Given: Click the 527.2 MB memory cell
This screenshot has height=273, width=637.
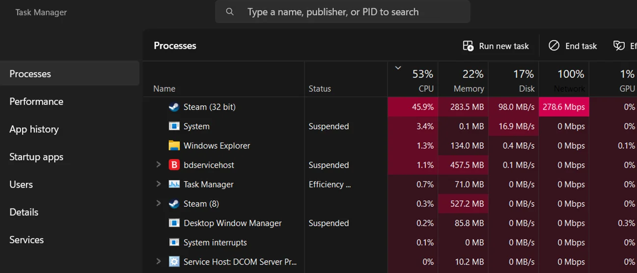Looking at the screenshot, I should 463,204.
